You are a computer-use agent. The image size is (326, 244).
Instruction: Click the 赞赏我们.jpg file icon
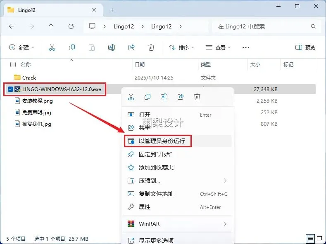click(17, 124)
